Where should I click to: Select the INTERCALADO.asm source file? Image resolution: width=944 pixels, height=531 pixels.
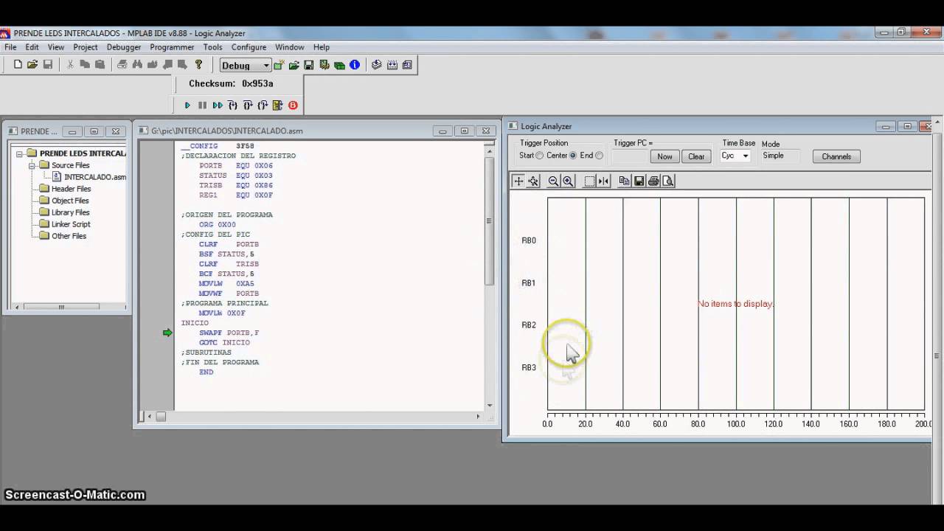click(x=95, y=177)
